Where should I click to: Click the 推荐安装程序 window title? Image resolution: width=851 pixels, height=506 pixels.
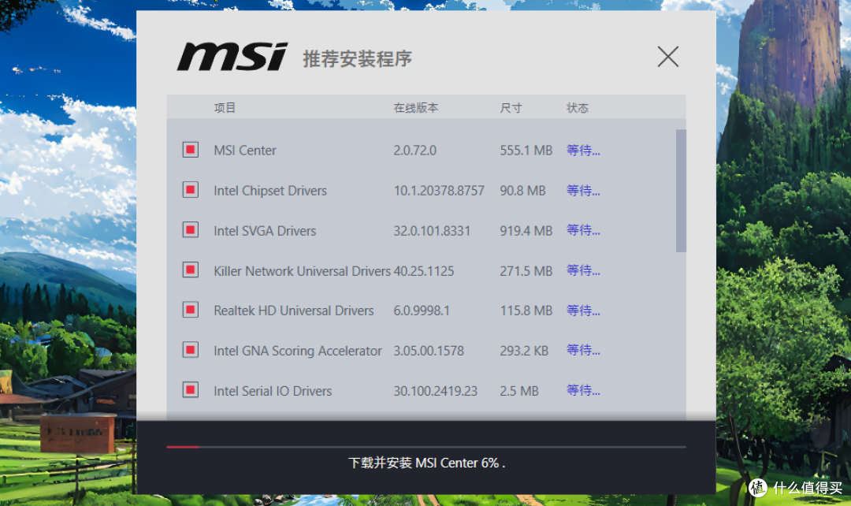(357, 58)
